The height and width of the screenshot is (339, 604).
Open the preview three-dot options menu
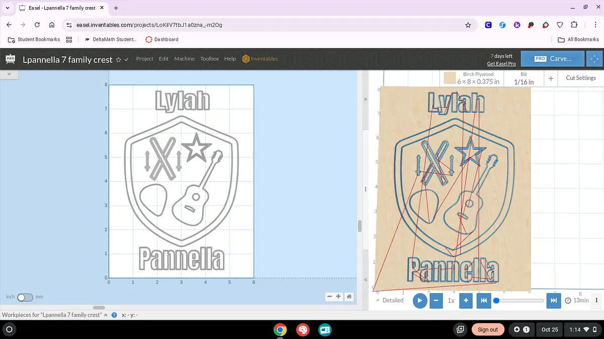[597, 300]
